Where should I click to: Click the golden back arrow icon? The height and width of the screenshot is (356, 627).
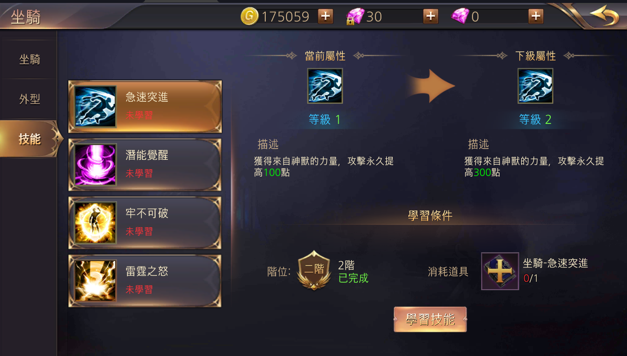pos(604,15)
